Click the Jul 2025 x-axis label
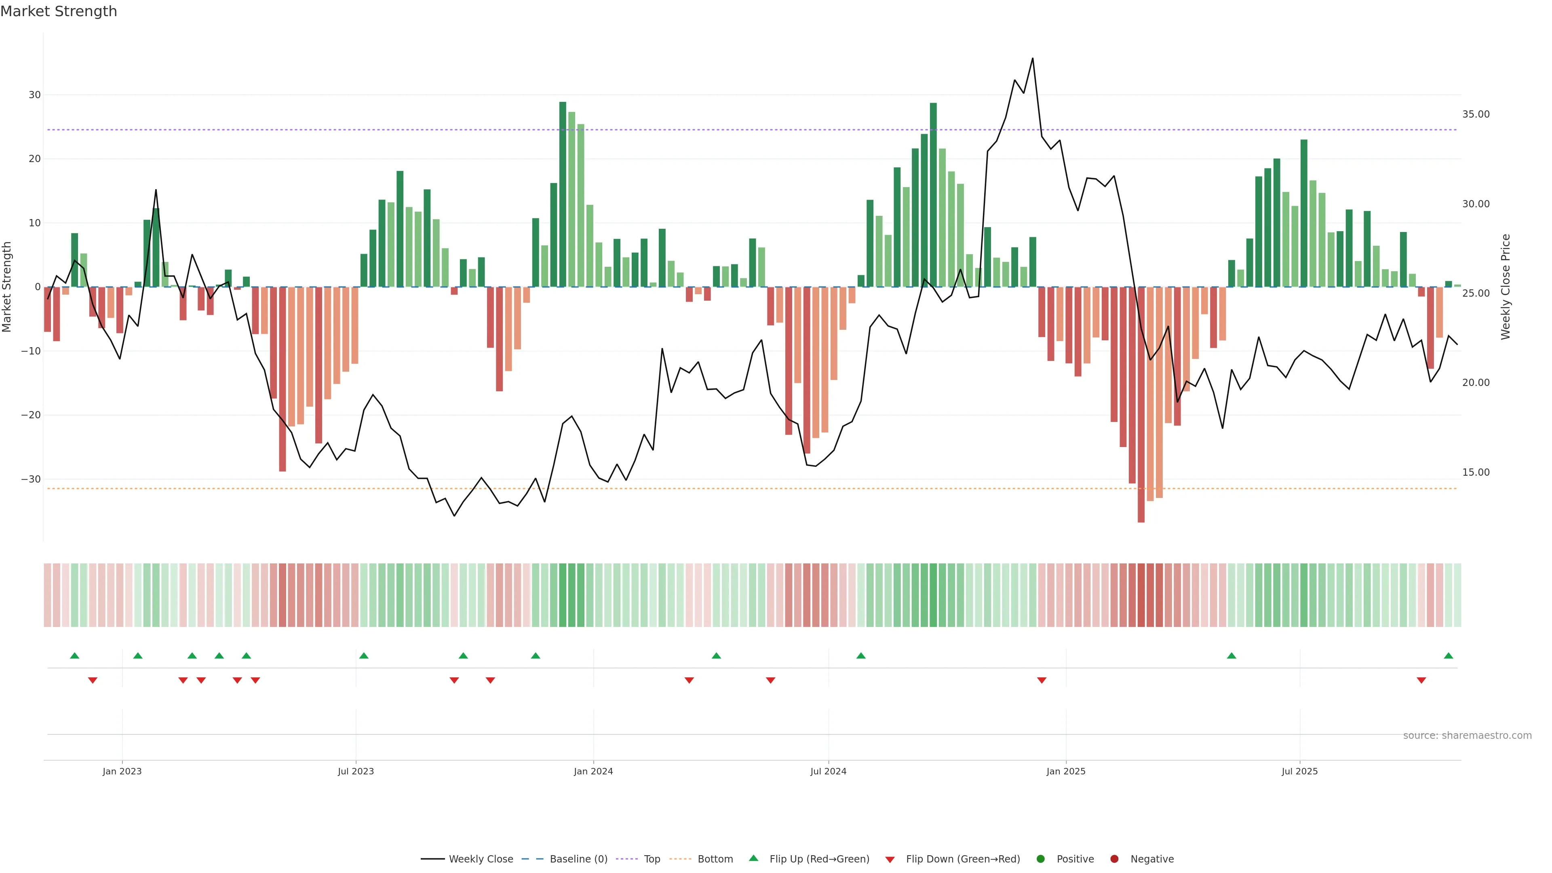 click(1299, 771)
